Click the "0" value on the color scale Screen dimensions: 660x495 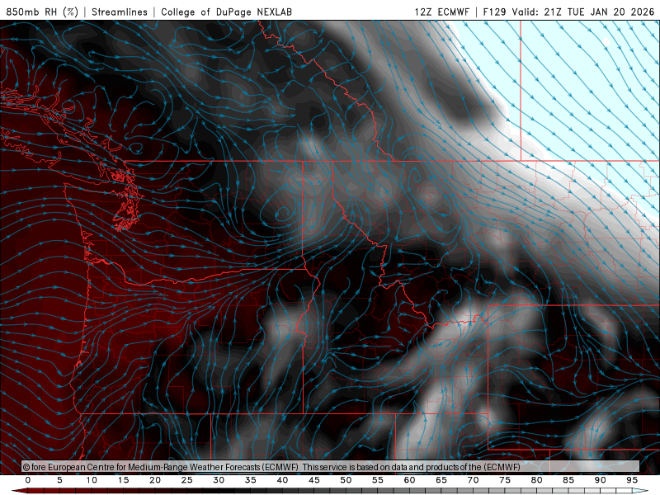coord(28,480)
